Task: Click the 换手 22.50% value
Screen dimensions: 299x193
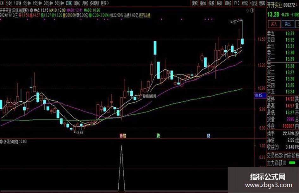Action: 289,133
